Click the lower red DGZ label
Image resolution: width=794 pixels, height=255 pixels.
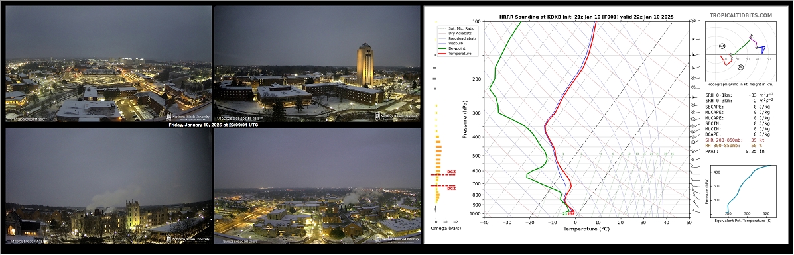click(451, 189)
